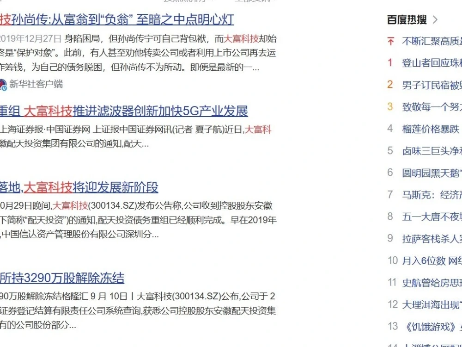This screenshot has width=462, height=347.
Task: Open the article about 孙尚传 从富翁到负翁
Action: click(x=115, y=19)
